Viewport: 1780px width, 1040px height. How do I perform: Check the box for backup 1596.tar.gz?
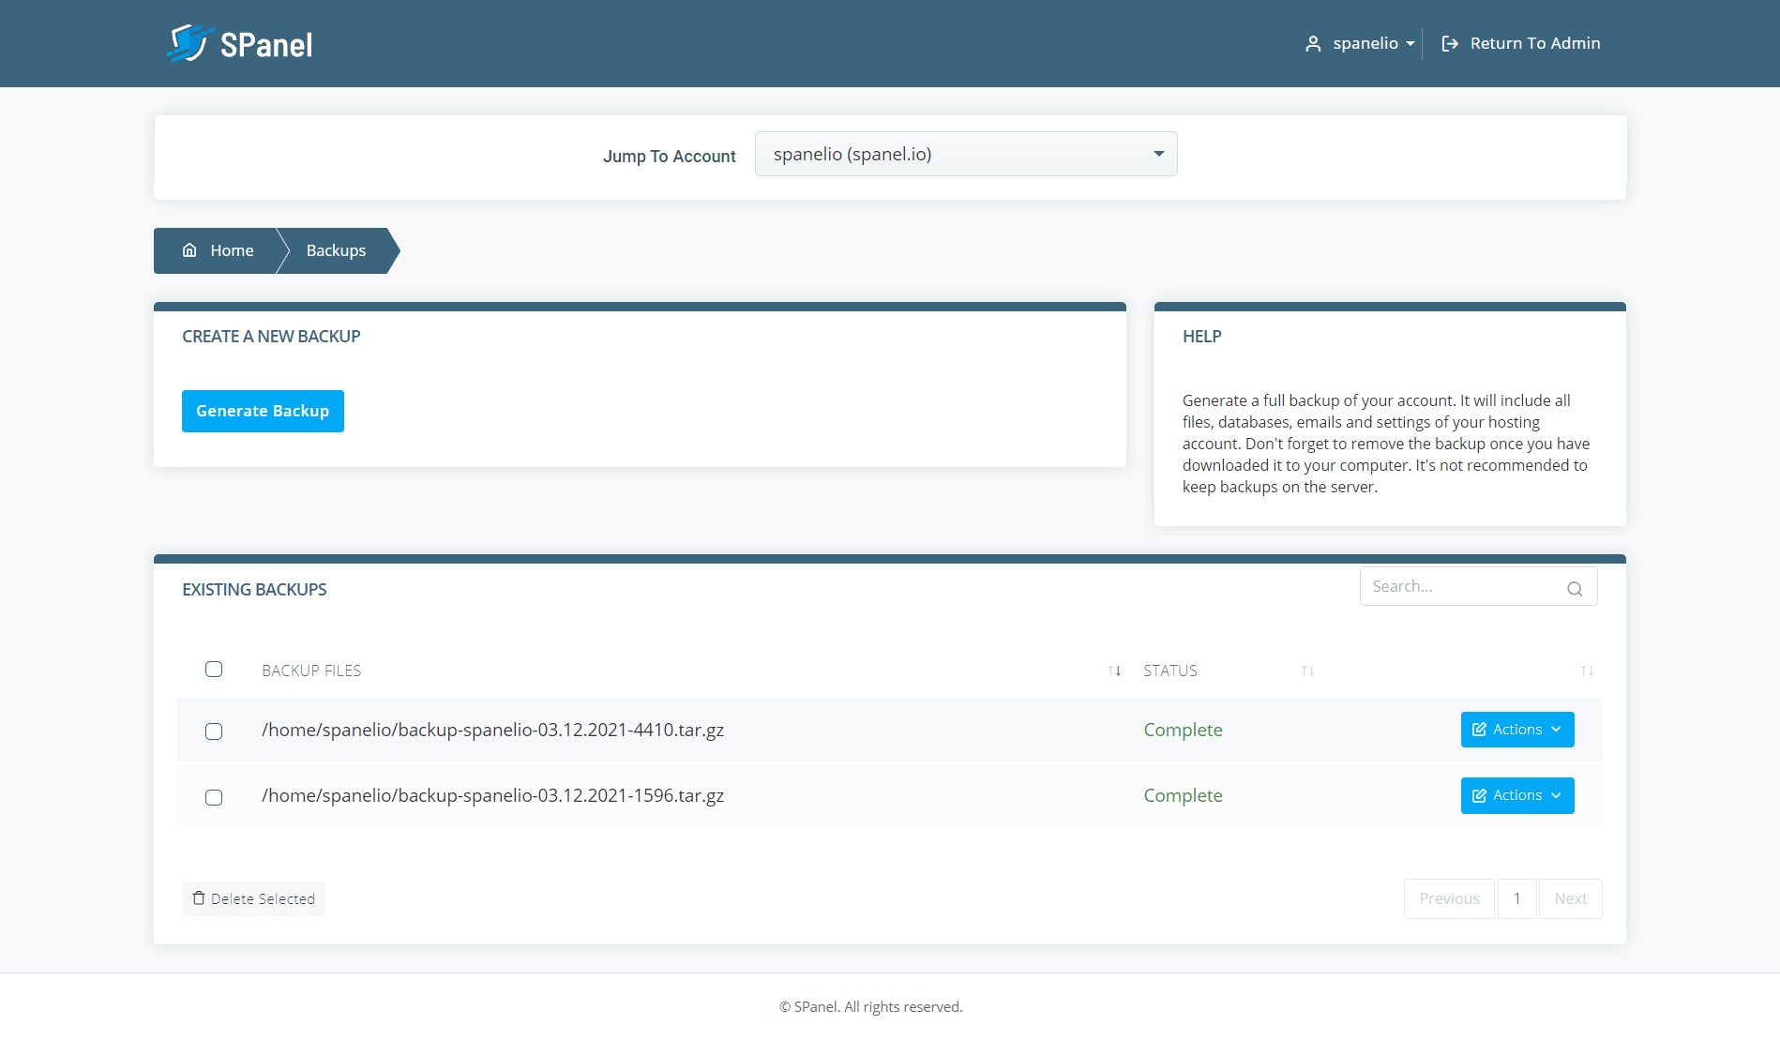point(214,797)
